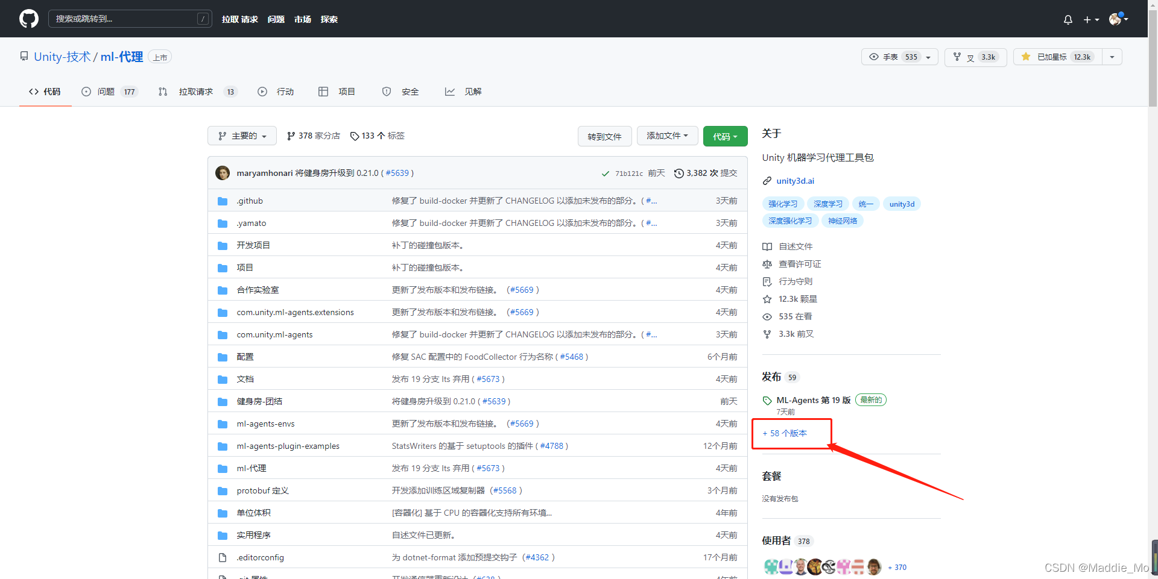Image resolution: width=1158 pixels, height=579 pixels.
Task: Click the ML-Agents release tag icon
Action: tap(767, 401)
